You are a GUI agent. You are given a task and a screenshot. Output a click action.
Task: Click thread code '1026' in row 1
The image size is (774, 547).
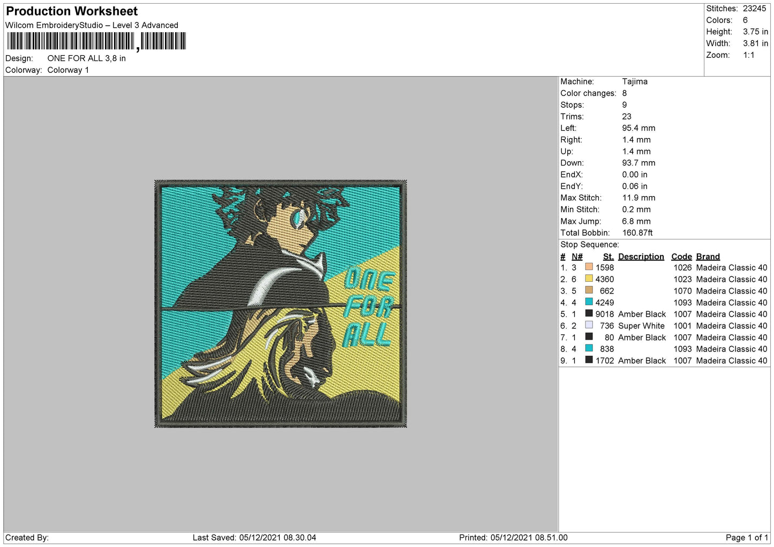coord(683,267)
